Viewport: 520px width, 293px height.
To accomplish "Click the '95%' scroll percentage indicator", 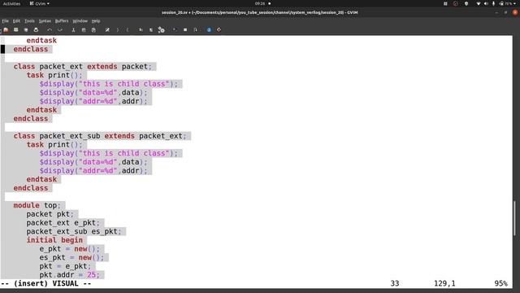I will 500,283.
